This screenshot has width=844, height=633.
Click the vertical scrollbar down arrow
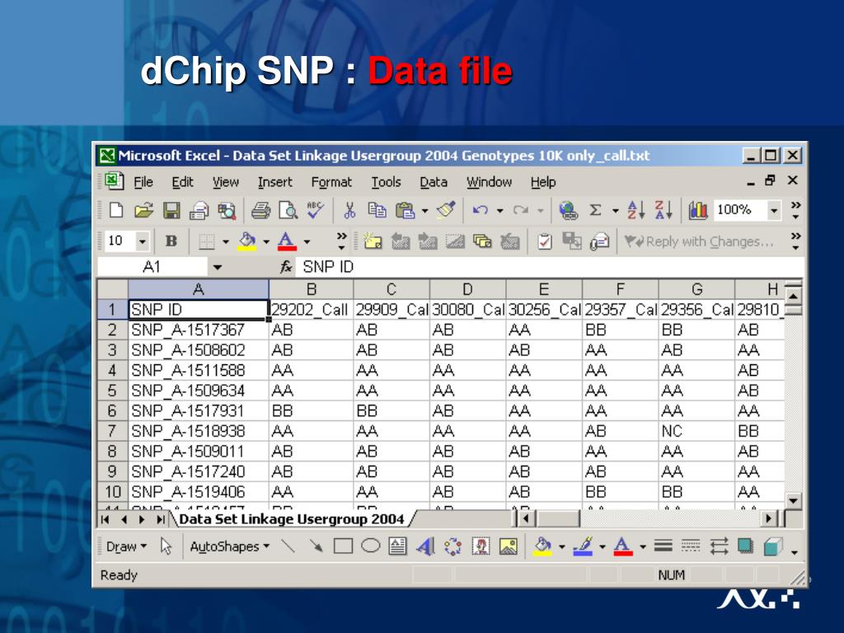pos(794,500)
